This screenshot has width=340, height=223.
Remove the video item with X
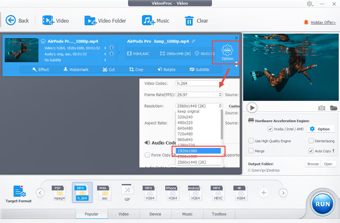click(x=237, y=38)
